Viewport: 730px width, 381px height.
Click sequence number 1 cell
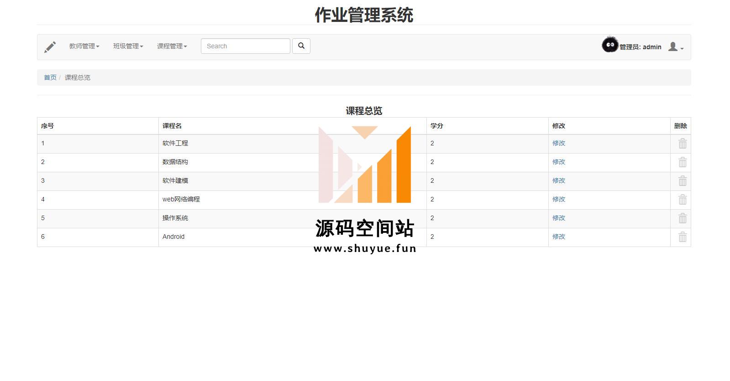pyautogui.click(x=98, y=144)
